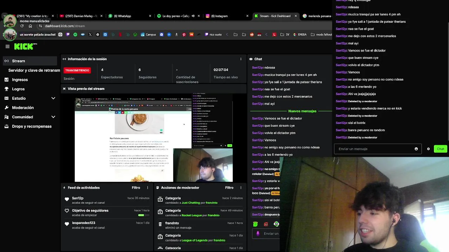
Task: Select Stream in the Kick sidebar
Action: pos(29,61)
